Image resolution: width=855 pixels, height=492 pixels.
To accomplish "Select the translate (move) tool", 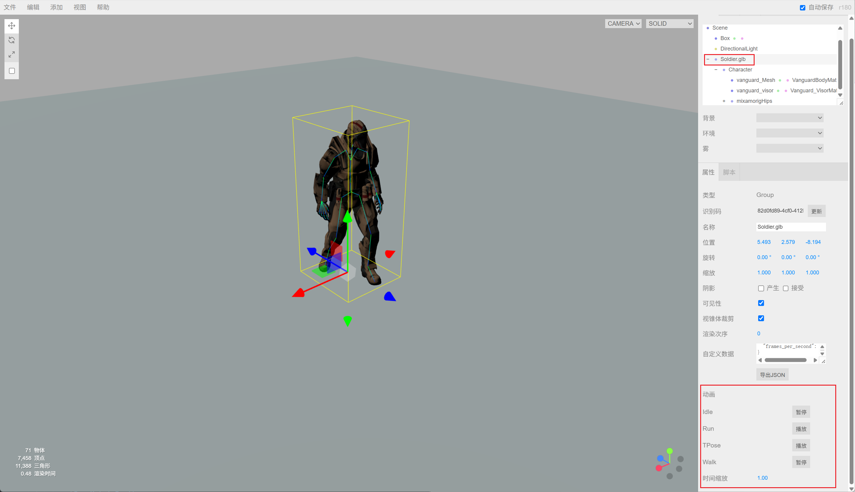I will pyautogui.click(x=11, y=26).
